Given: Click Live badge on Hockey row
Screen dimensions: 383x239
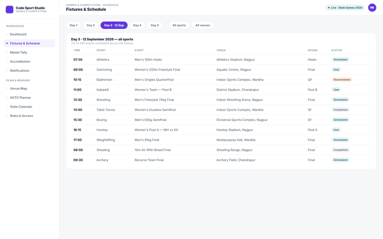Looking at the screenshot, I should pyautogui.click(x=336, y=130).
